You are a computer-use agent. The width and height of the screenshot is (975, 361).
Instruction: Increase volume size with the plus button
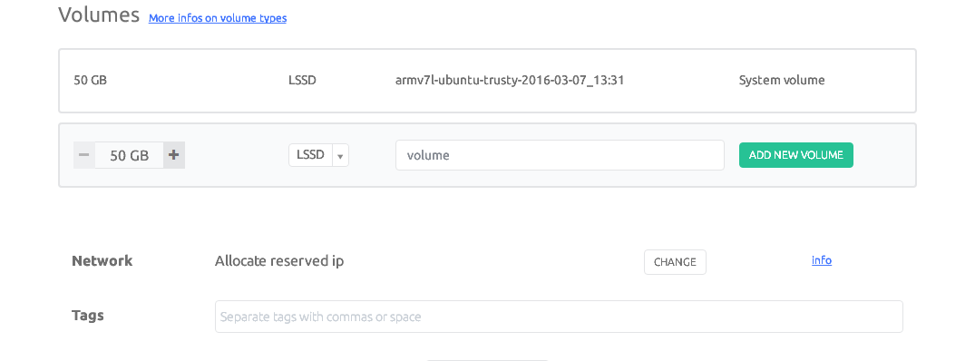[174, 155]
